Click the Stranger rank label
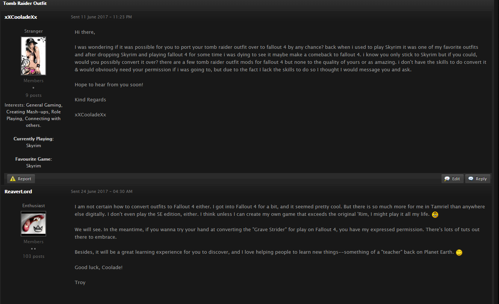Screen dimensions: 499x304 pos(33,31)
